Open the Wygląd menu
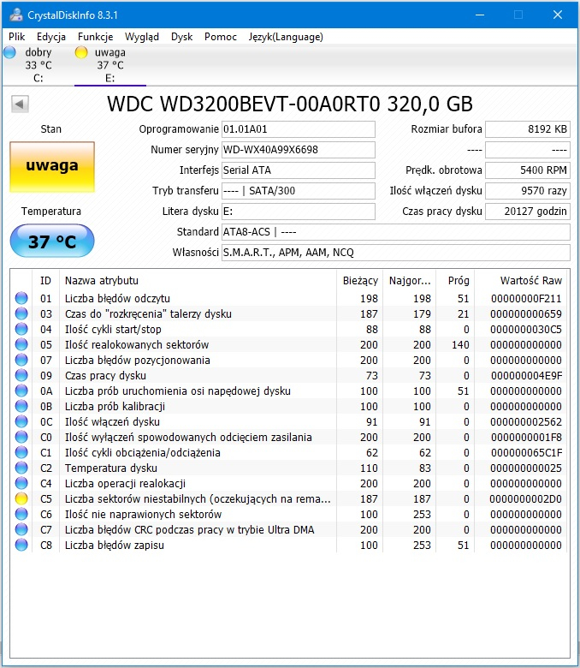Screen dimensions: 580x668 coord(142,37)
